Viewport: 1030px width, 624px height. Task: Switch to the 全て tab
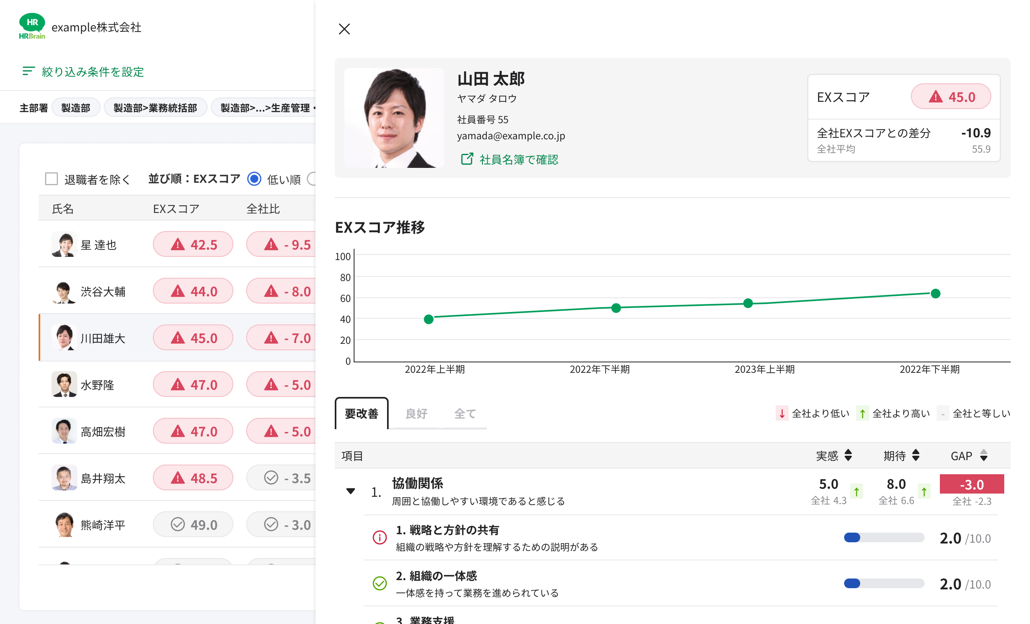(x=465, y=413)
